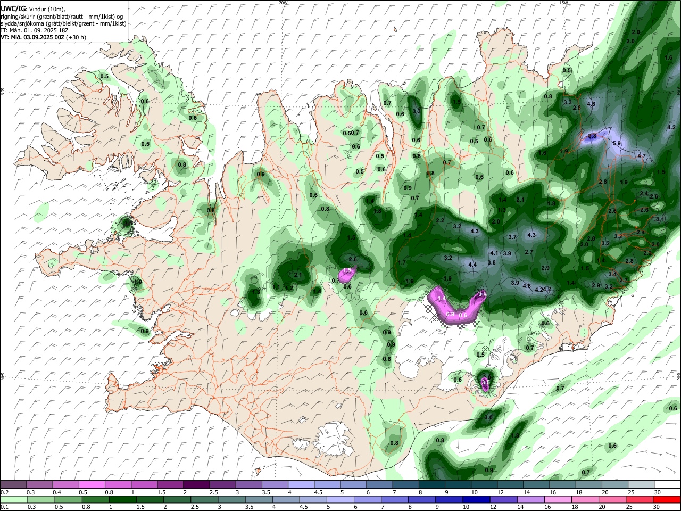This screenshot has height=511, width=681.
Task: Click the 3.8 precipitation value on the map
Action: tap(492, 263)
